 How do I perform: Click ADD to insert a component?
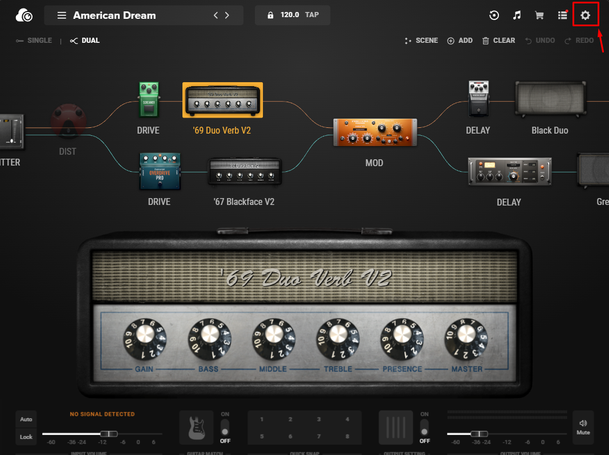(x=460, y=41)
